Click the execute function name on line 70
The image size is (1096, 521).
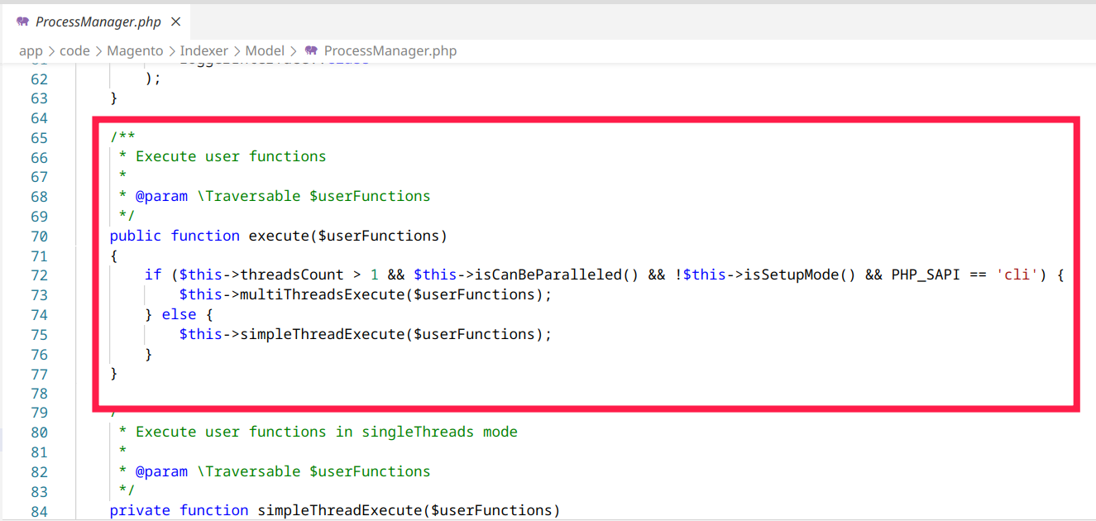(x=279, y=237)
